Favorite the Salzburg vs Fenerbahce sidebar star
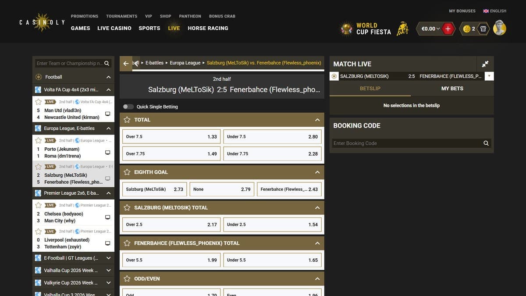This screenshot has width=526, height=296. point(39,167)
